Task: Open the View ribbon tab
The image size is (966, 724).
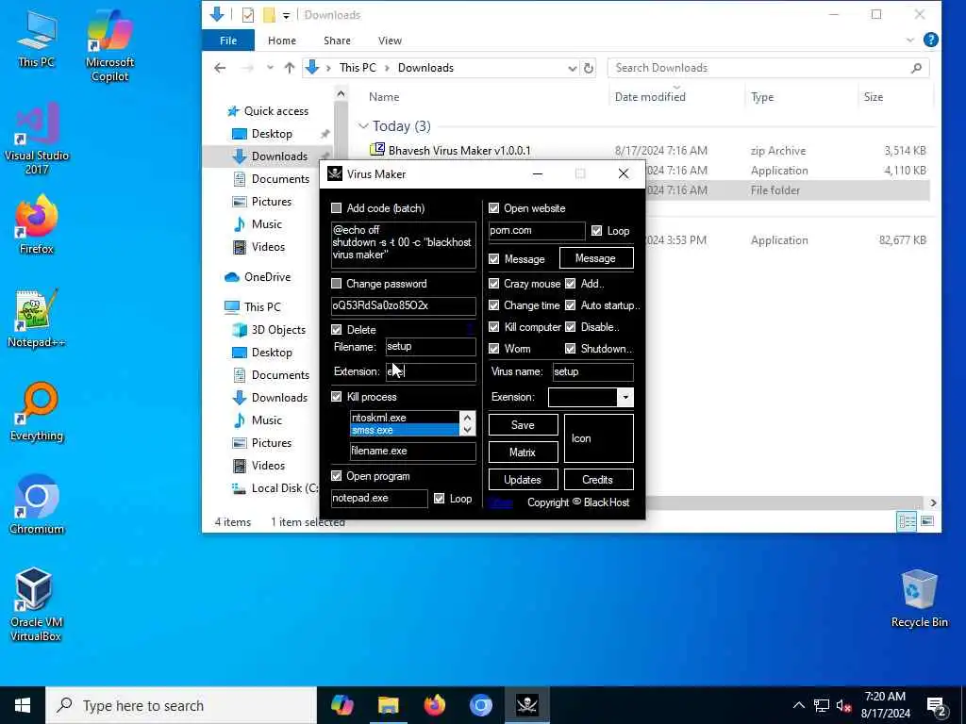Action: 390,41
